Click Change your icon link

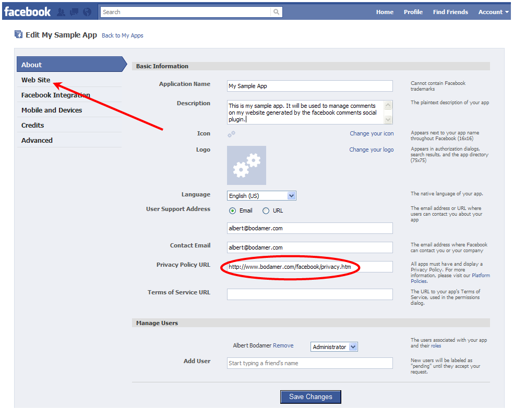coord(372,133)
